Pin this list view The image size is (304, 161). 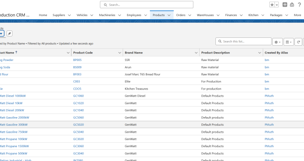[x=10, y=34]
